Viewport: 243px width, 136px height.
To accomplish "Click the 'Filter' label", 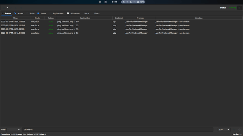I will (3, 130).
